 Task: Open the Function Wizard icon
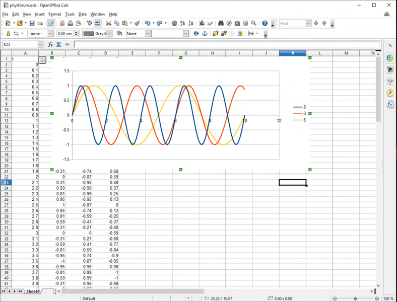coord(50,44)
